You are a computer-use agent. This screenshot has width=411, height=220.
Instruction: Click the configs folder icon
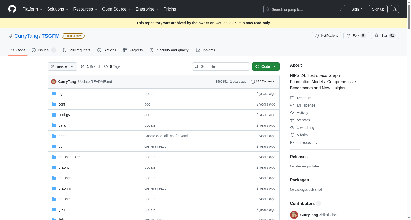point(54,115)
